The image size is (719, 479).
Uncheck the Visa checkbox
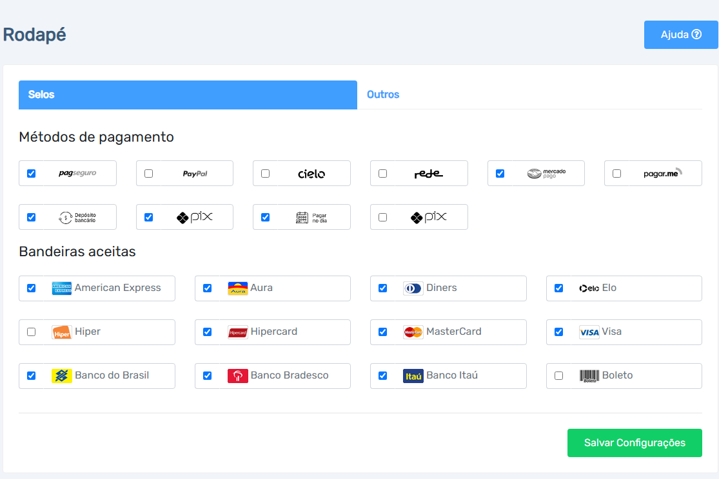558,332
